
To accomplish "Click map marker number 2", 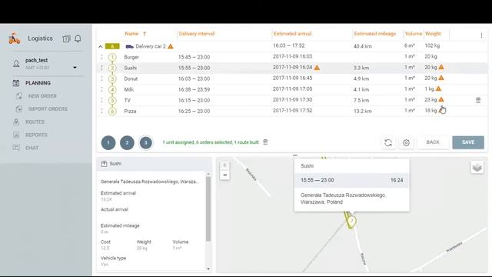I will pos(352,221).
